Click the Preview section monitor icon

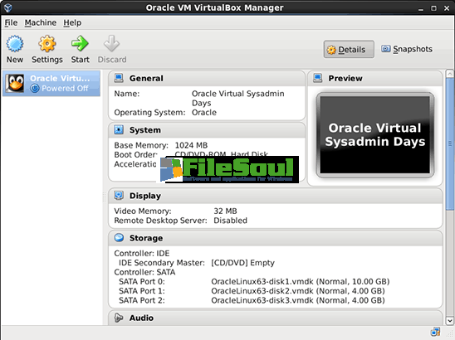318,78
